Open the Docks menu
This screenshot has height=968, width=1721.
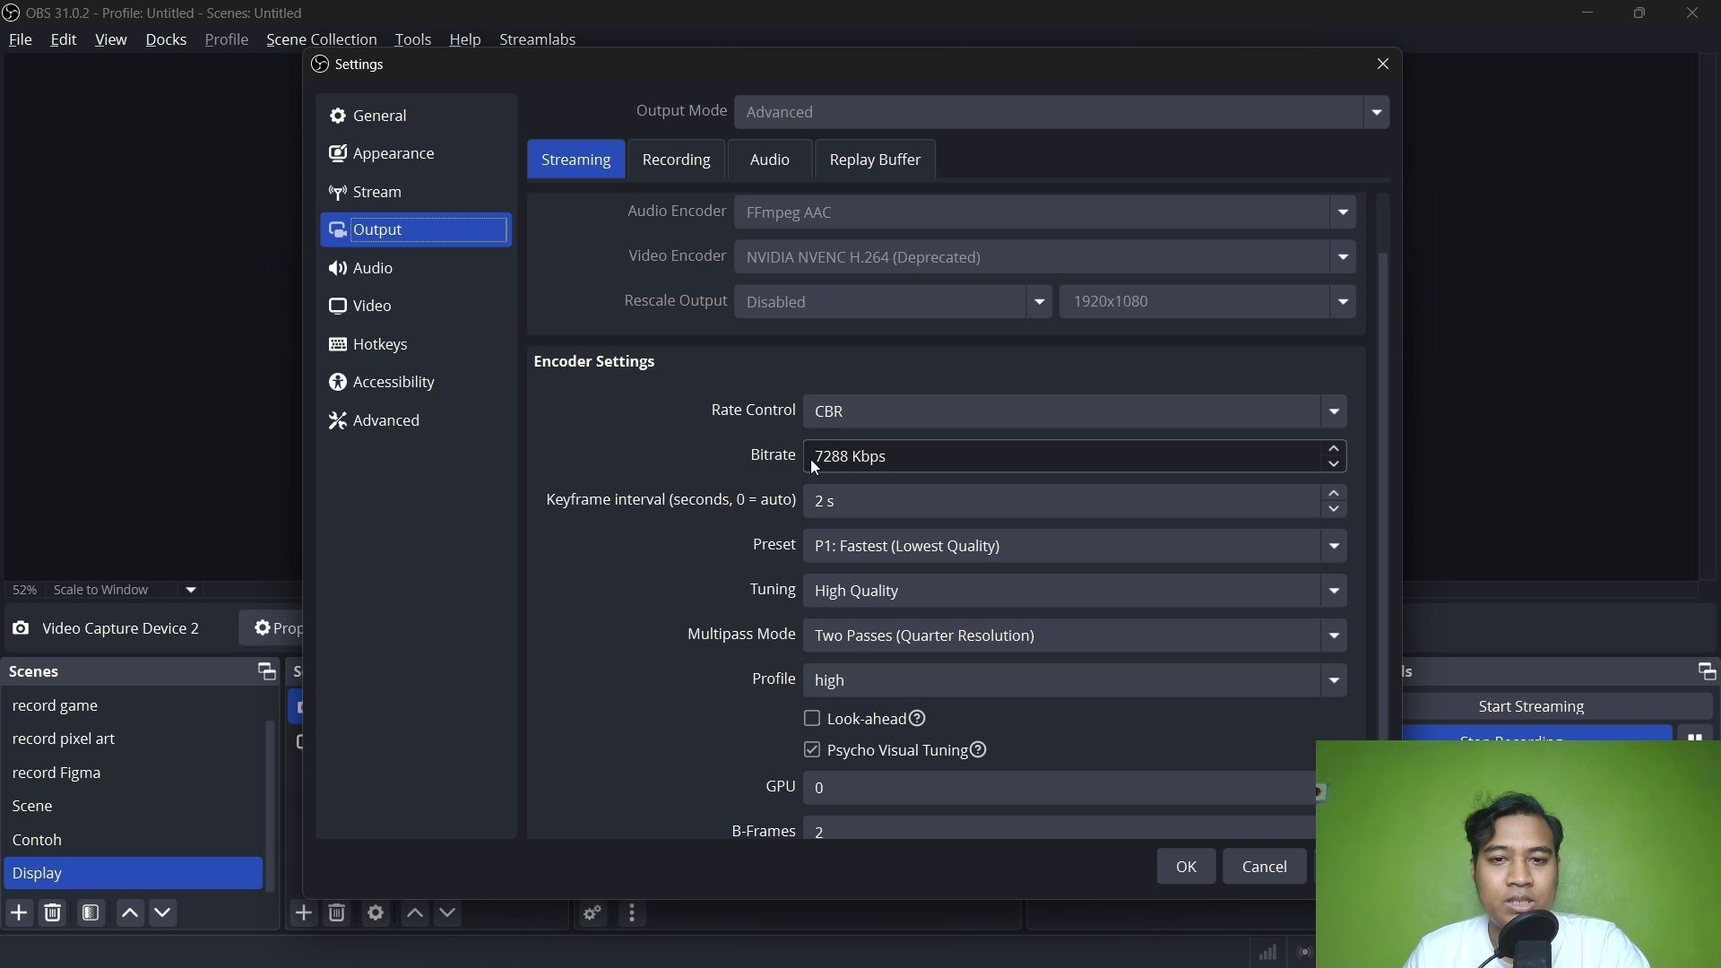click(x=167, y=40)
